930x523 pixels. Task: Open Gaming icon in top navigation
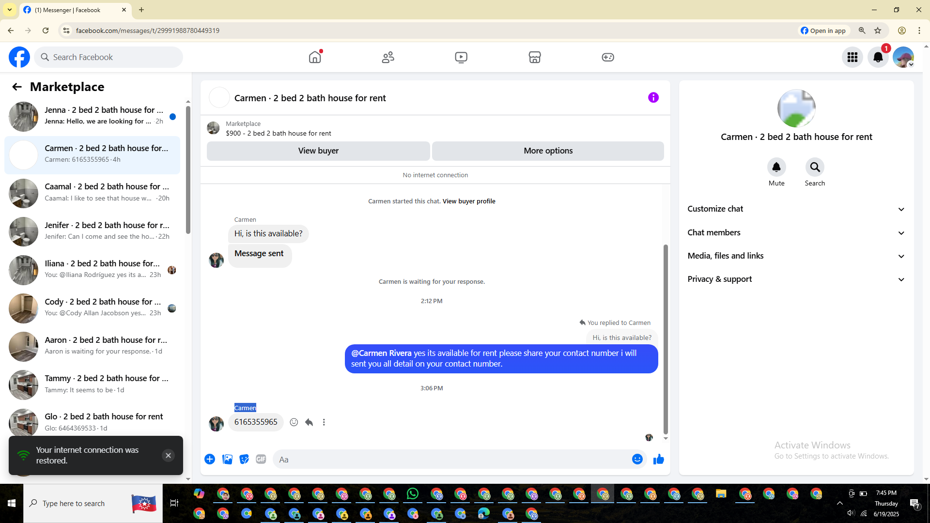point(608,57)
